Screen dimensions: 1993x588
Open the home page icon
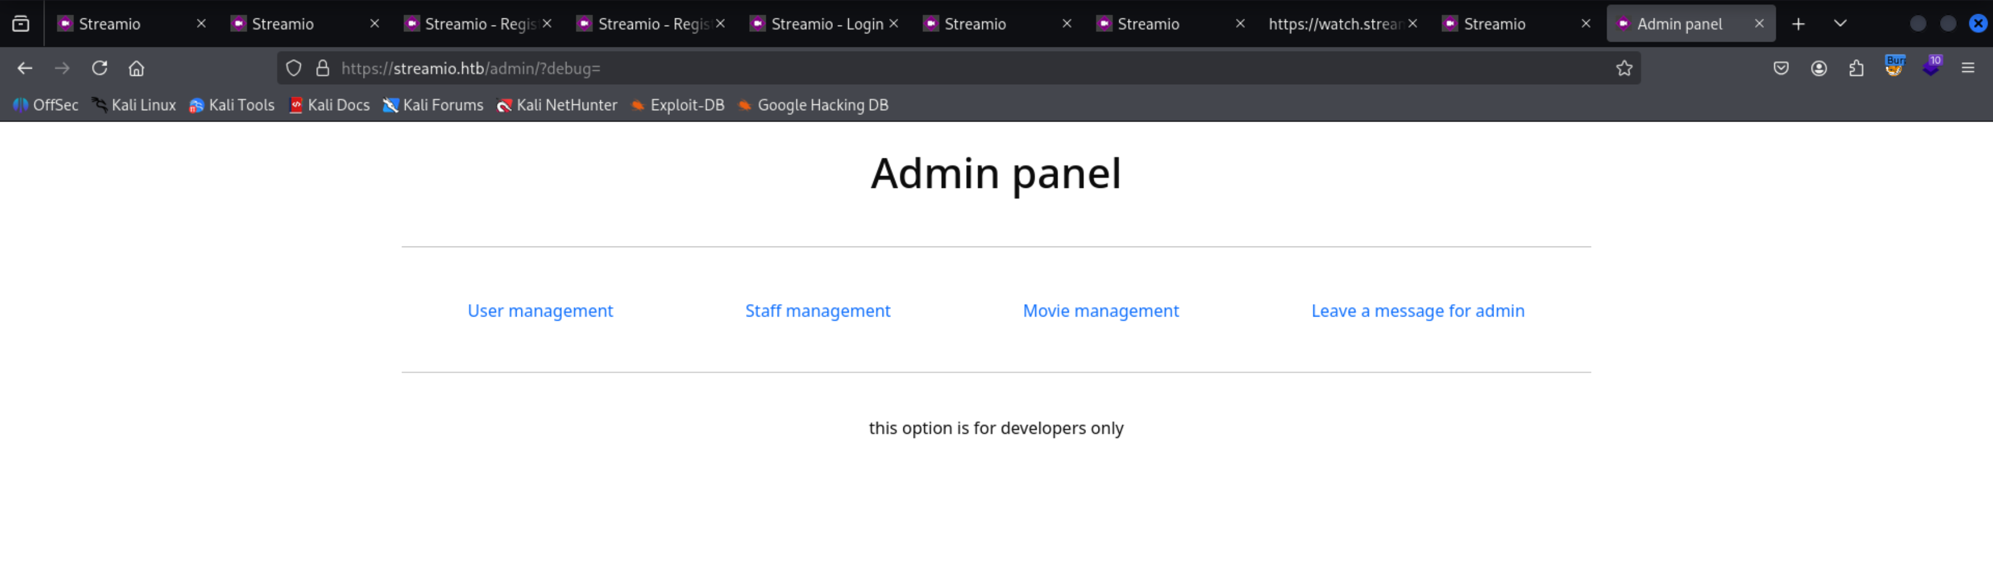pos(136,68)
